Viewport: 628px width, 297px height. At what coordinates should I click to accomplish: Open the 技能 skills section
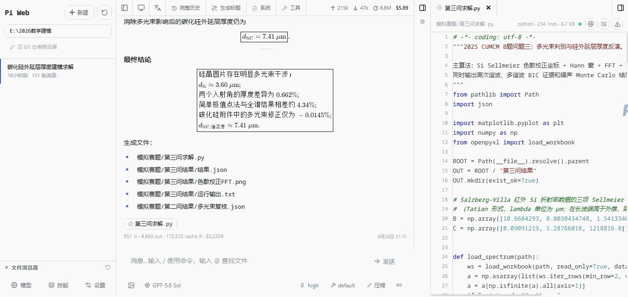pyautogui.click(x=58, y=285)
